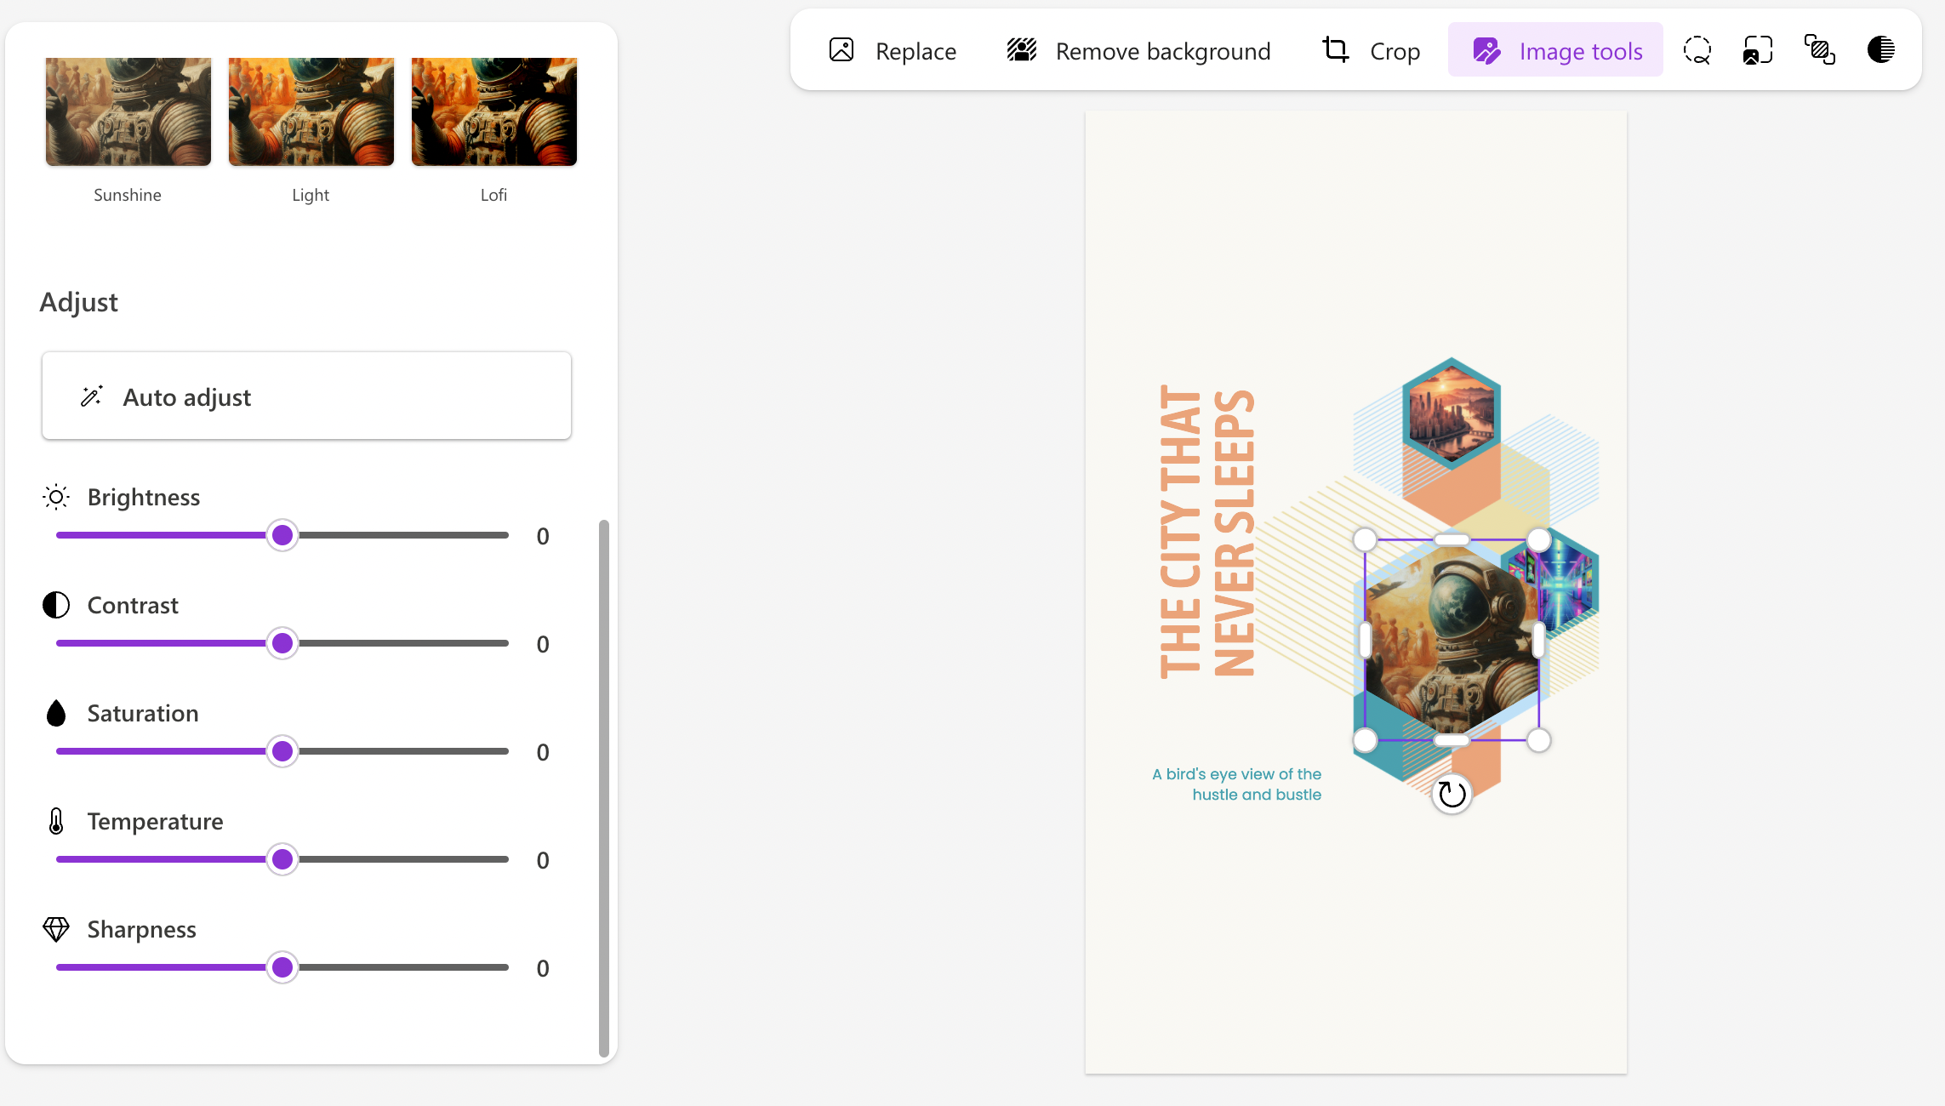
Task: Click the Sharpness slider handle
Action: pos(282,967)
